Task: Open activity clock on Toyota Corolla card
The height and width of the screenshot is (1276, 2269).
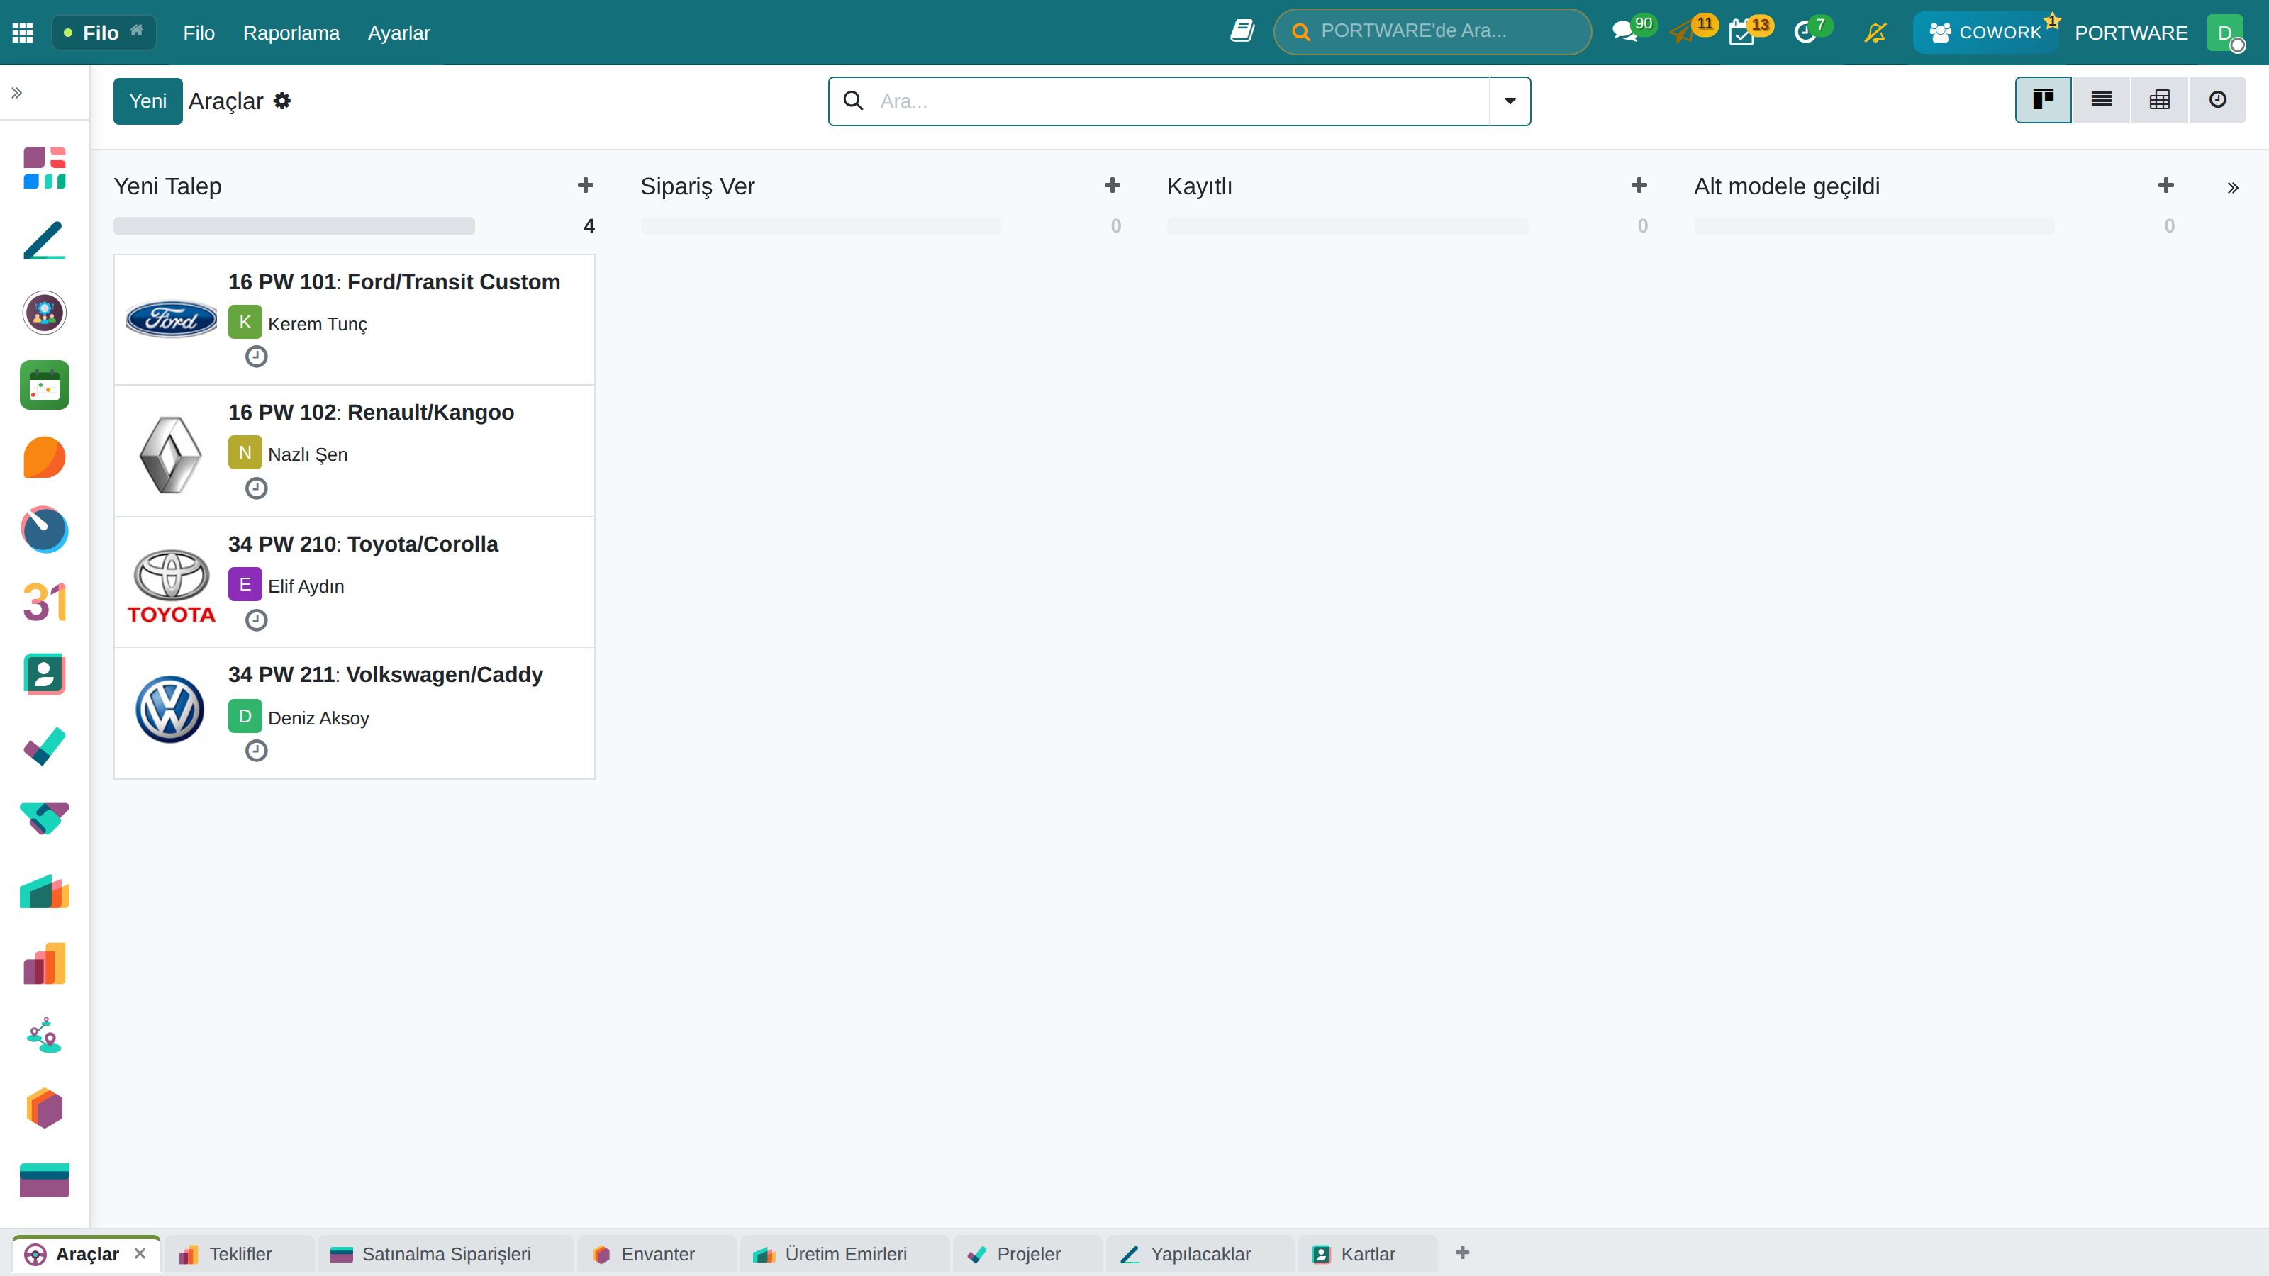Action: click(x=256, y=620)
